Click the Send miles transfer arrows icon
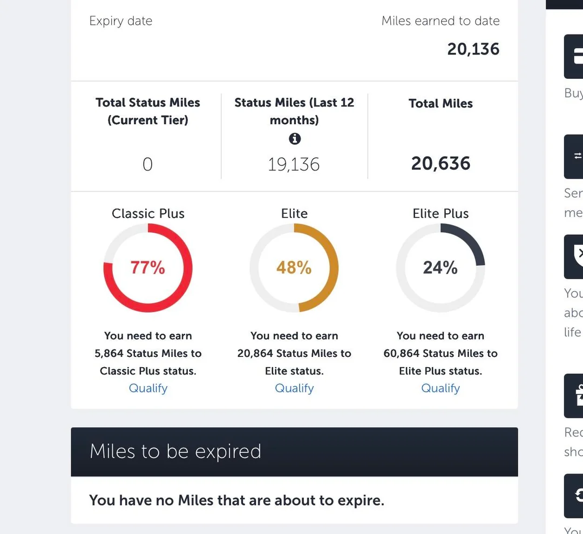Screen dimensions: 583x534 pos(574,156)
